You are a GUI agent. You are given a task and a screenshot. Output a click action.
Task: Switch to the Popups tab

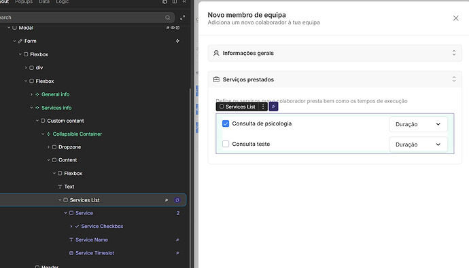point(24,2)
